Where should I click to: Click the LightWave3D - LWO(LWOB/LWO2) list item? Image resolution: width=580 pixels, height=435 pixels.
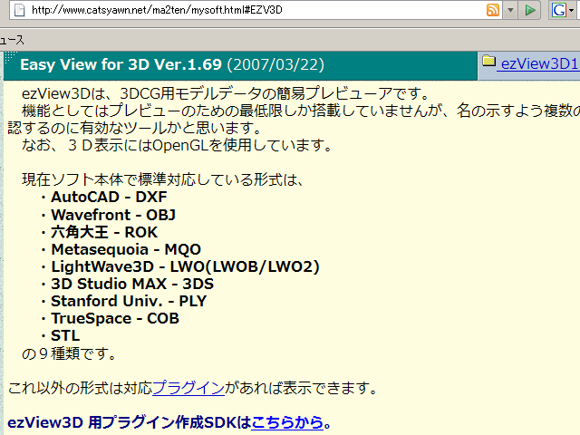coord(185,266)
